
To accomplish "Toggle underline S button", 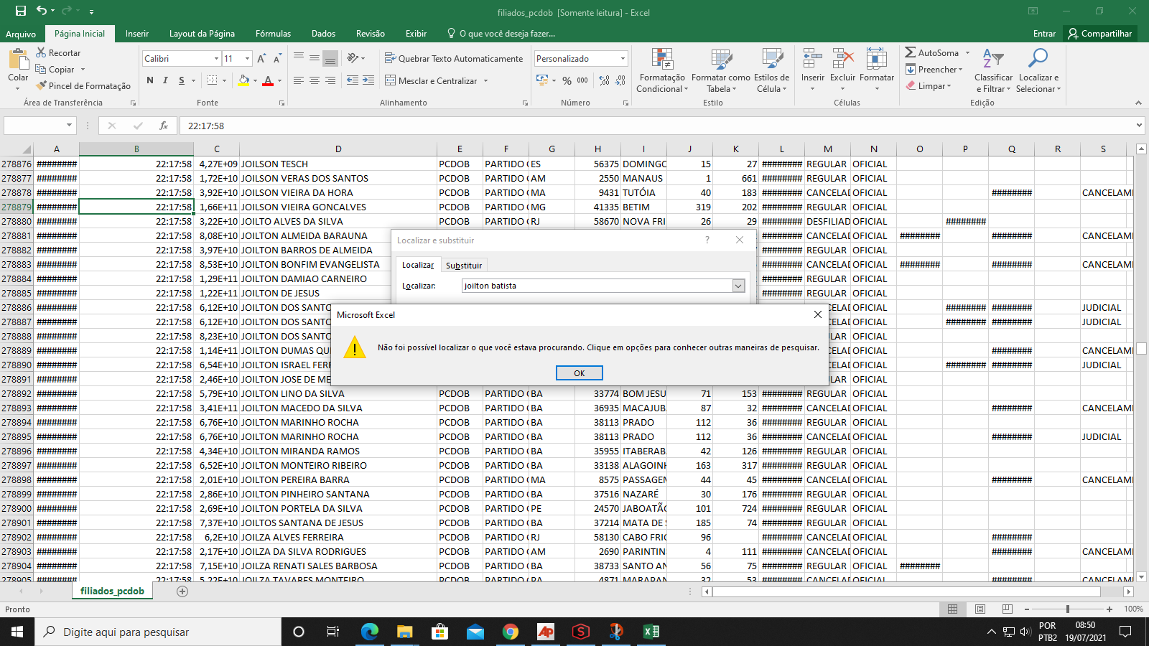I will point(182,80).
